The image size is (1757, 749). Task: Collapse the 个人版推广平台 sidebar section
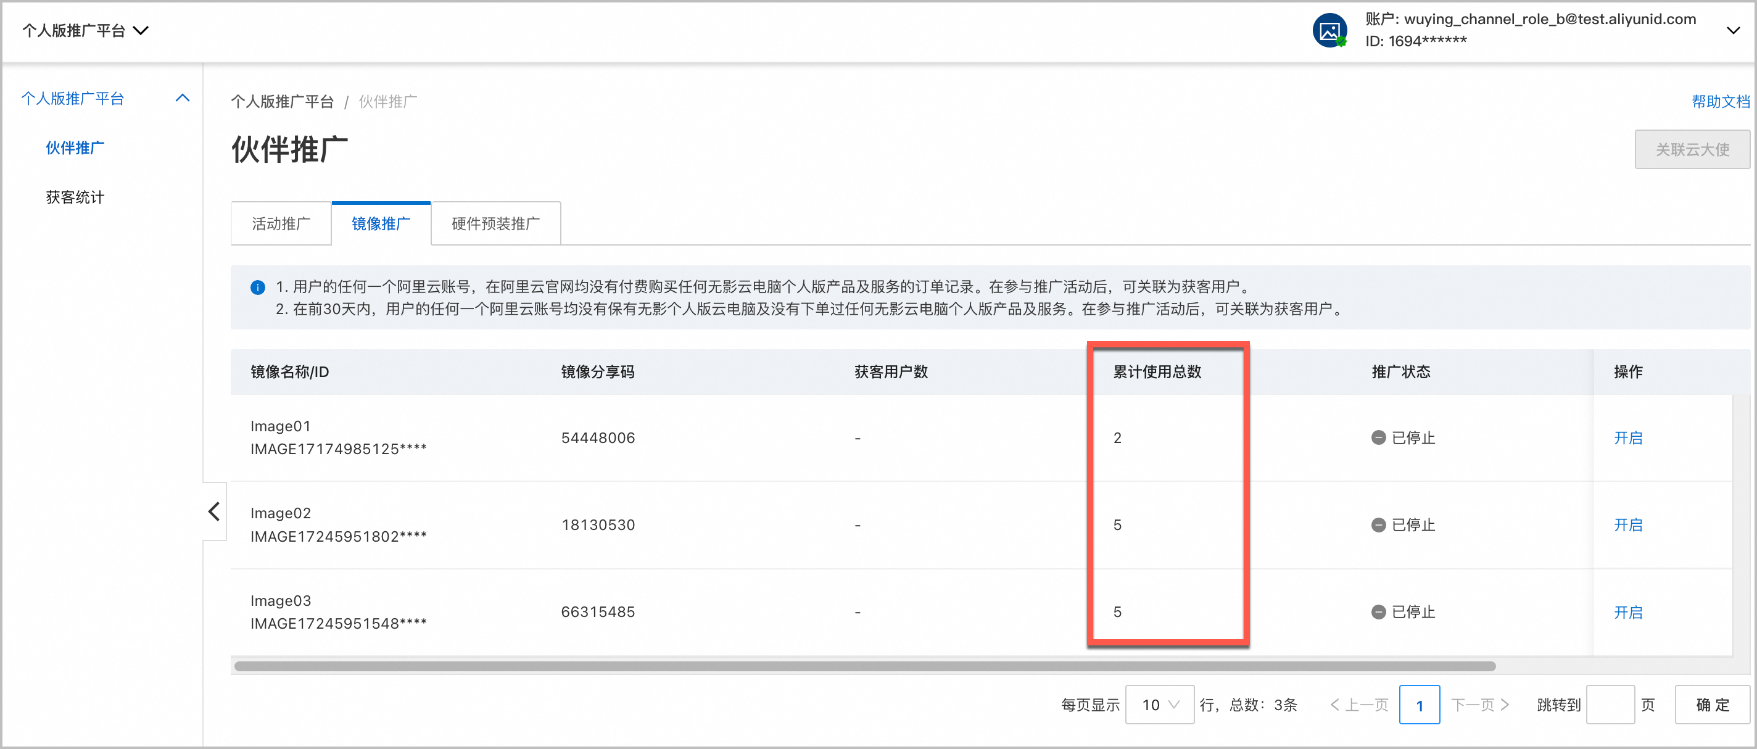tap(182, 97)
